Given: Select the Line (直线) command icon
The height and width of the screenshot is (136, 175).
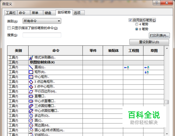Looking at the screenshot, I should point(31,67).
